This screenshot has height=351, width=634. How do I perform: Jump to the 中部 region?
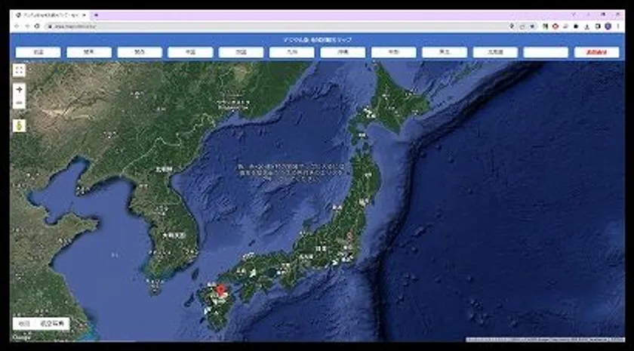pyautogui.click(x=394, y=52)
